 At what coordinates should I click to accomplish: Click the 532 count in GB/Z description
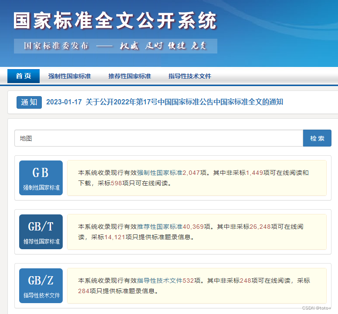pos(188,281)
